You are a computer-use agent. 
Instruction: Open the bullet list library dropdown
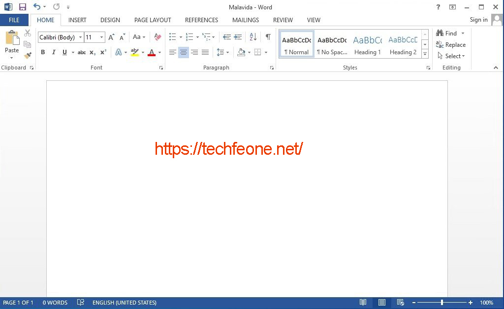click(x=181, y=37)
